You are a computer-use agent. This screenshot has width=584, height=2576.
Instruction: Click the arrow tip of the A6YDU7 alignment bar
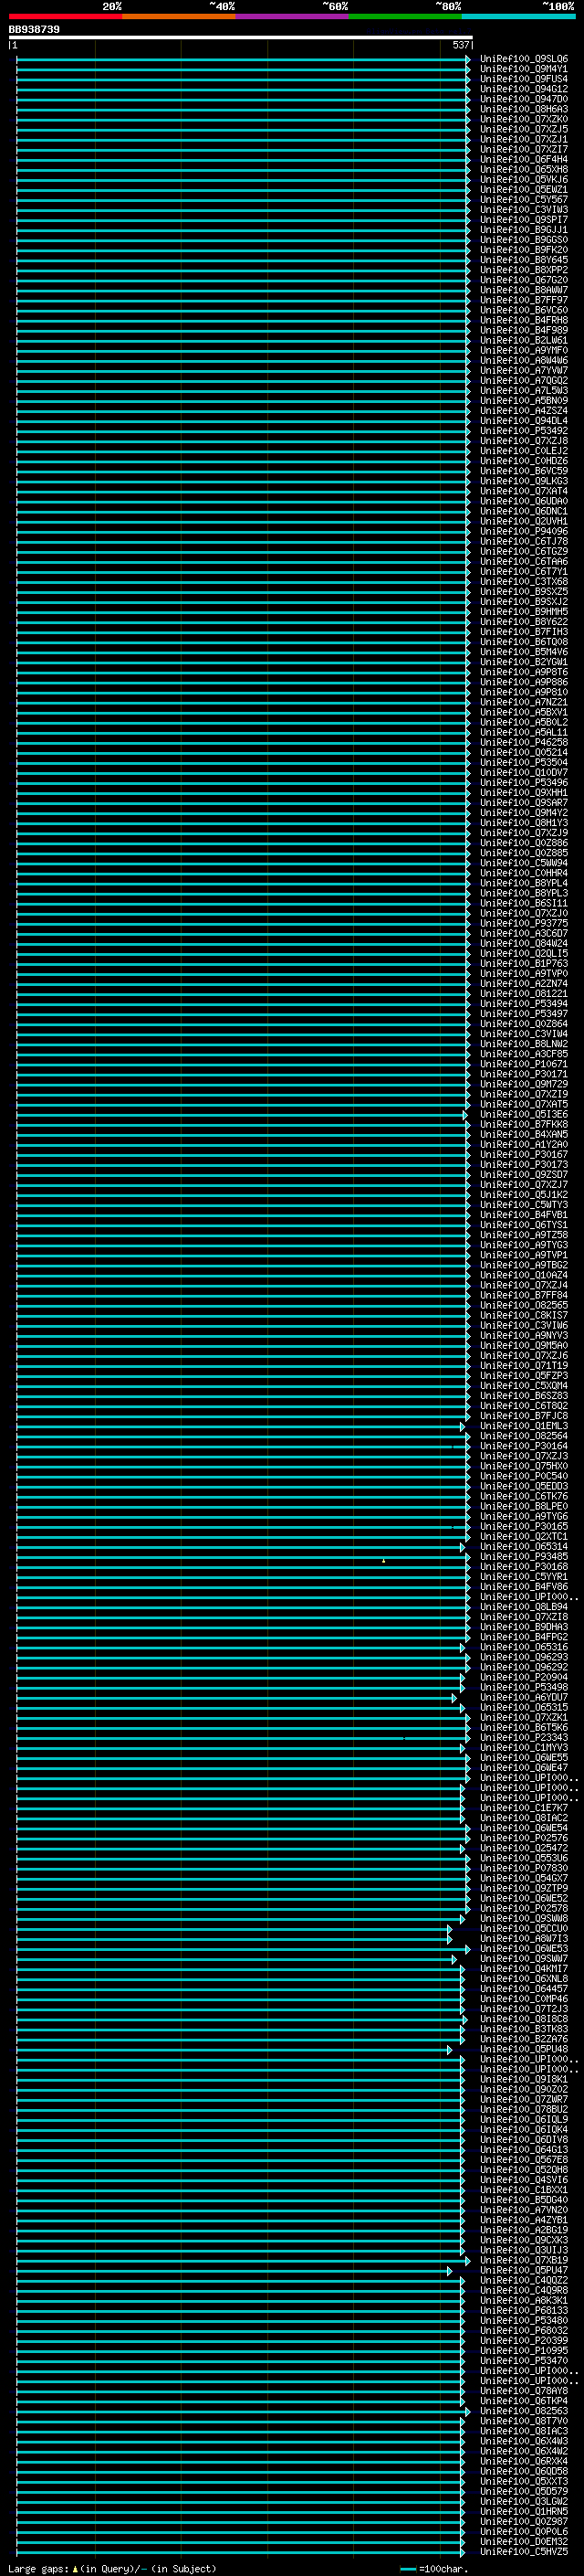pyautogui.click(x=454, y=1698)
